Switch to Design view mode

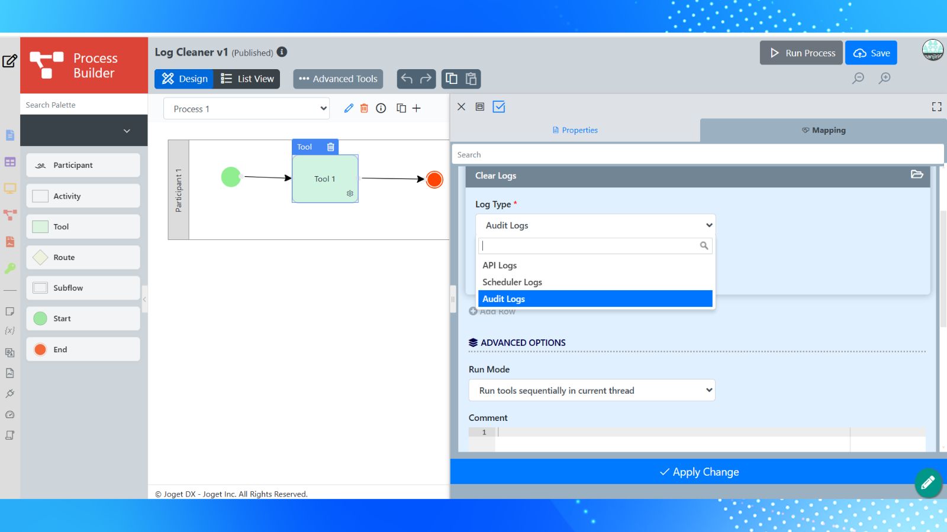(185, 79)
